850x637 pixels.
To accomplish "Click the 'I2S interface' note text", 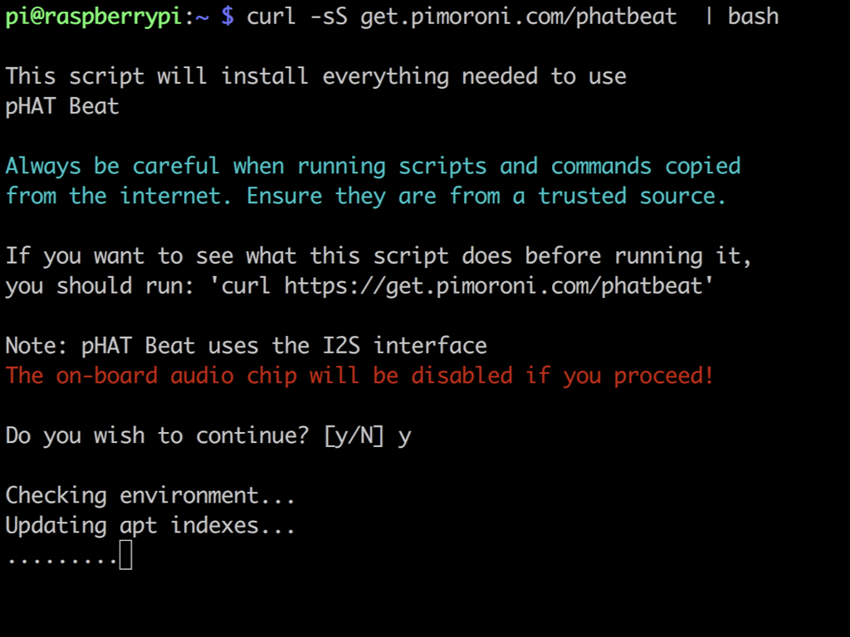I will (404, 346).
